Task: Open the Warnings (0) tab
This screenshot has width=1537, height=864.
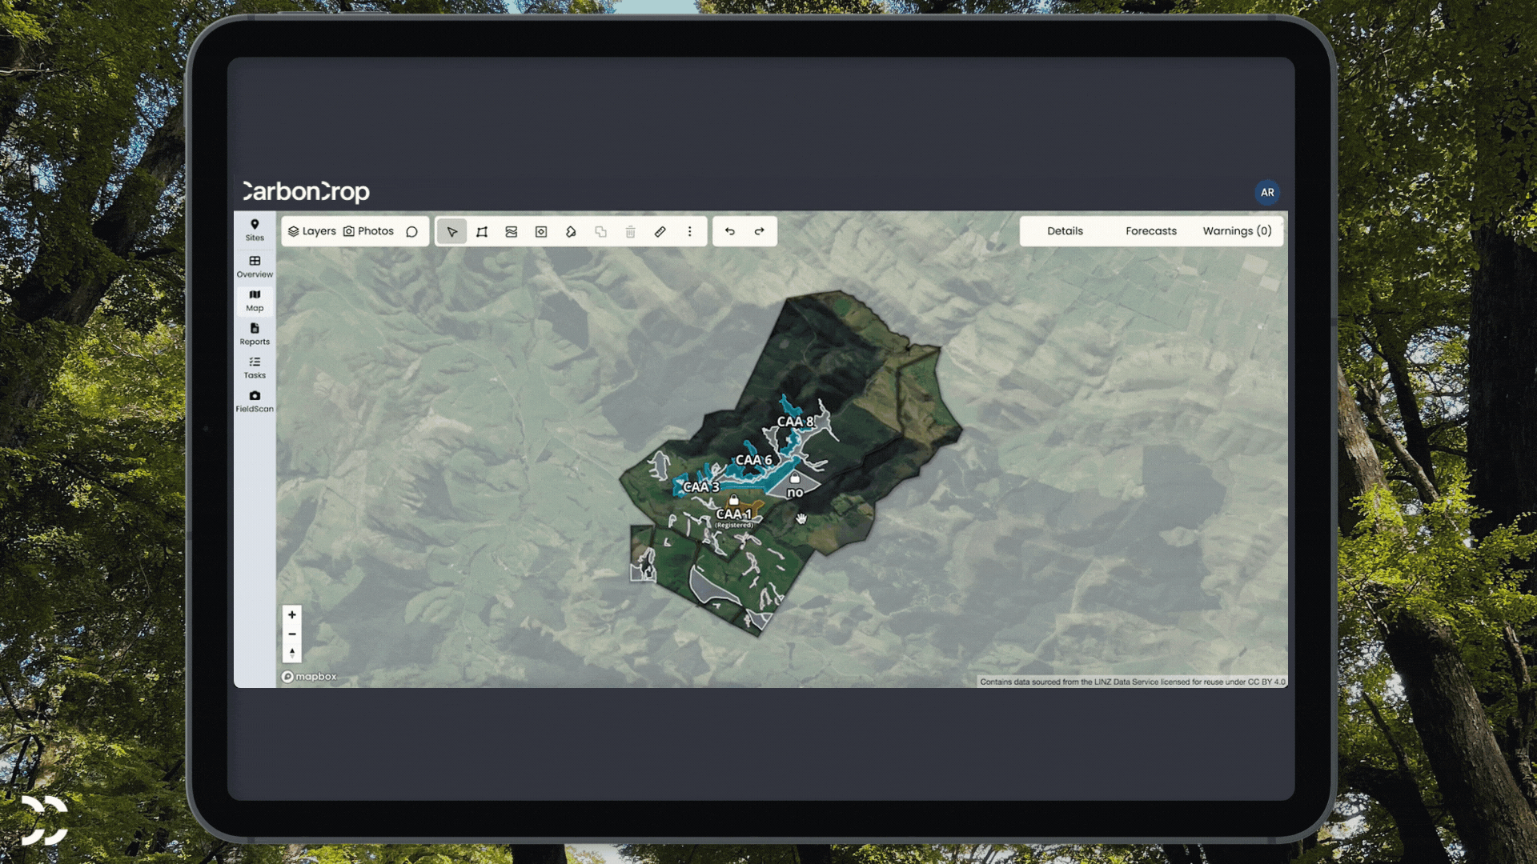Action: 1237,231
